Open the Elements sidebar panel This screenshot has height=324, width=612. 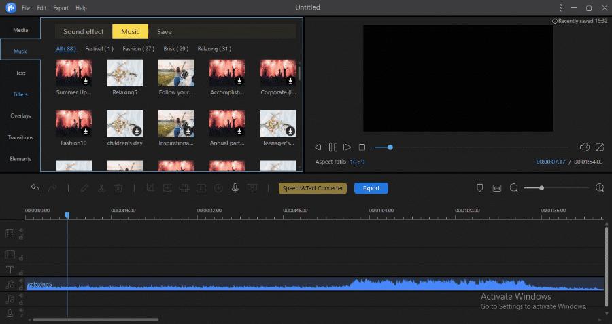[20, 159]
